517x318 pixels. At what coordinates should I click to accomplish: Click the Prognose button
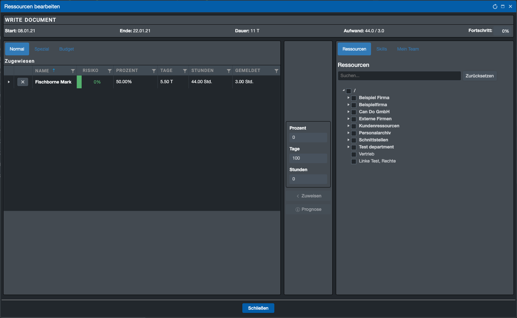tap(309, 209)
